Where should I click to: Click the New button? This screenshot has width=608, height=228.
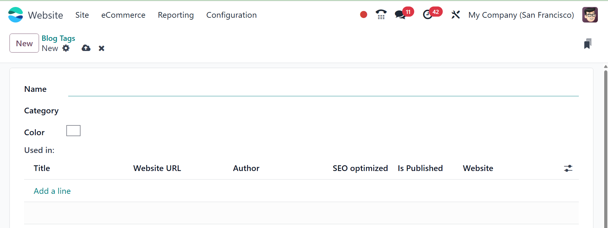point(24,43)
